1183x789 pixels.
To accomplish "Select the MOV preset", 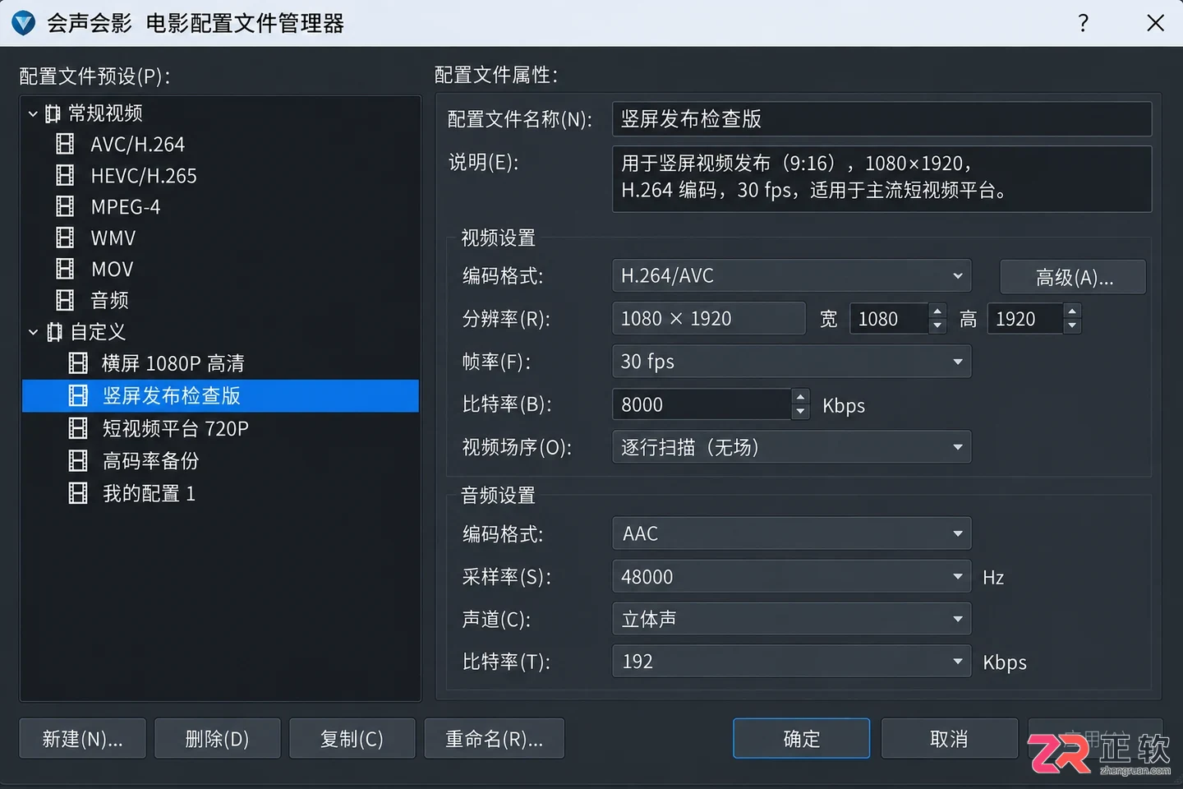I will pos(112,270).
